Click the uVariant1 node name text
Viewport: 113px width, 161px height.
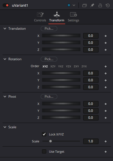(x=20, y=6)
